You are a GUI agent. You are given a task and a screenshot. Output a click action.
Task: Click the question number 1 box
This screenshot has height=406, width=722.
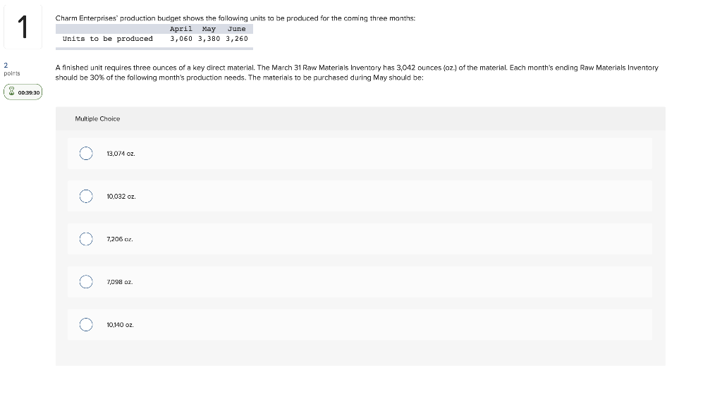click(23, 25)
